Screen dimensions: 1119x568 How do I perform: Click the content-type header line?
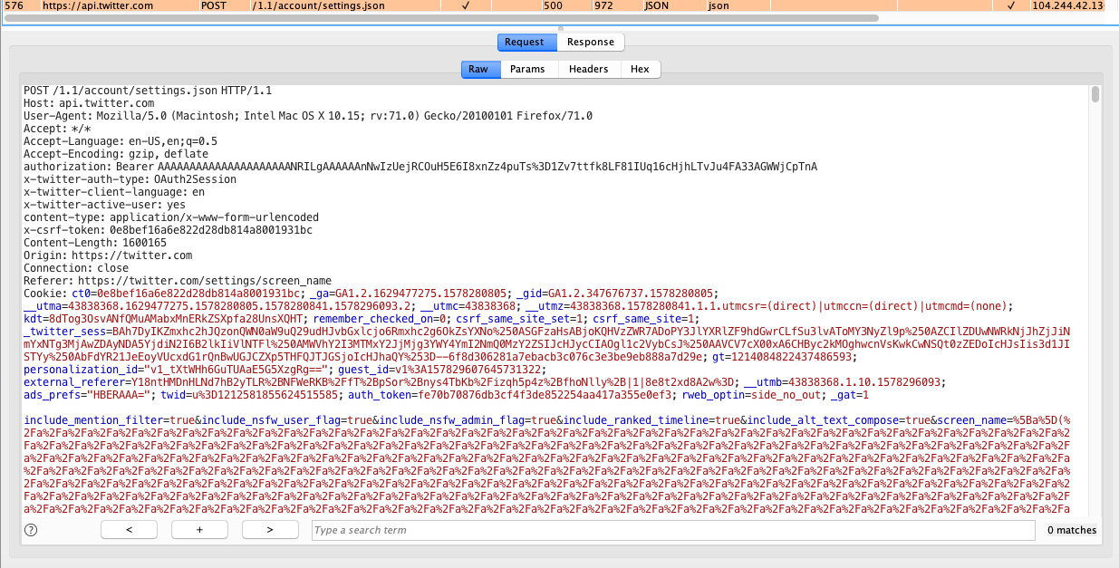coord(171,217)
